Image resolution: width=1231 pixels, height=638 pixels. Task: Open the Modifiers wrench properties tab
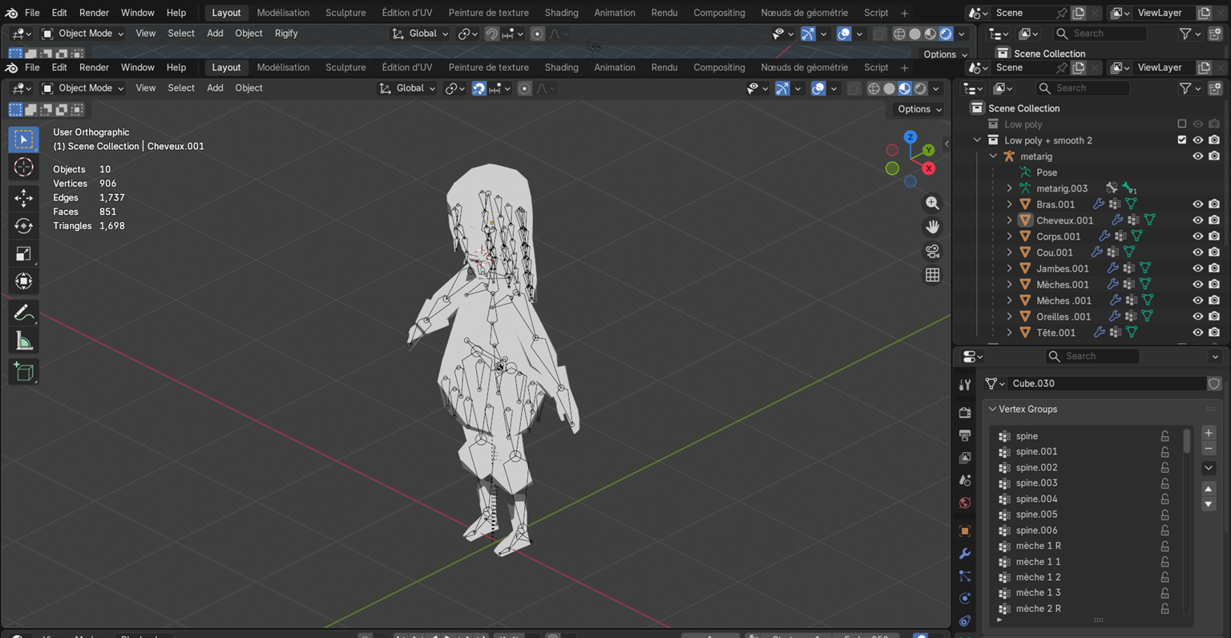click(x=965, y=554)
